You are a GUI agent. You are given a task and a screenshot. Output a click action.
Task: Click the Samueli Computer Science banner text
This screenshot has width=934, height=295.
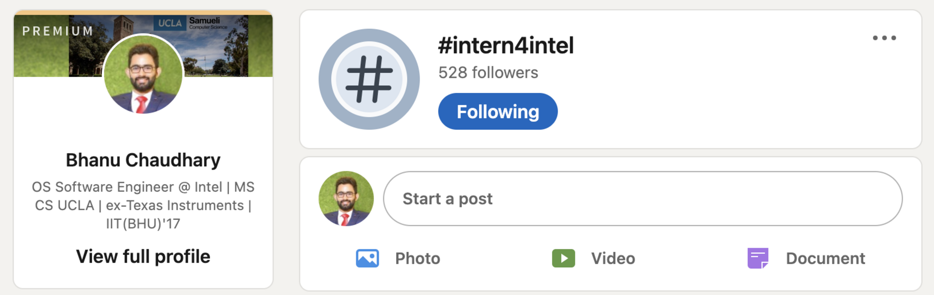coord(208,23)
